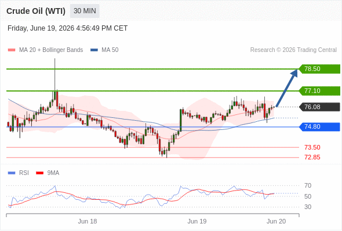Click the Research Trading Central copyright text
This screenshot has width=342, height=231.
[293, 50]
